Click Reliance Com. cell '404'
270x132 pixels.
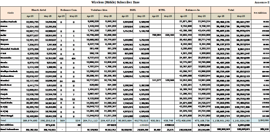coord(73,58)
